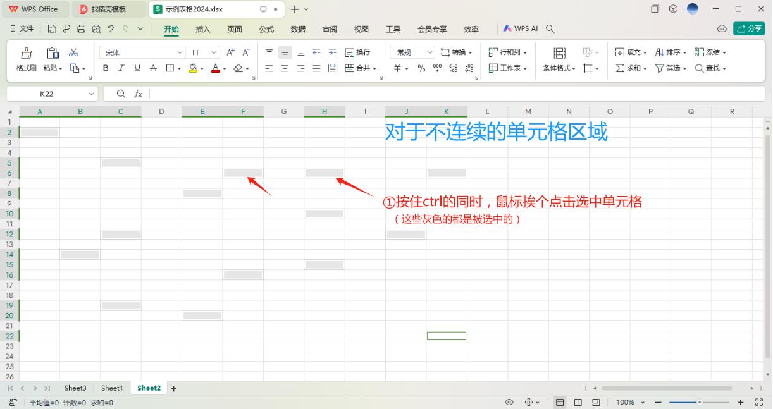Toggle Underline formatting
The height and width of the screenshot is (409, 773).
(x=137, y=68)
